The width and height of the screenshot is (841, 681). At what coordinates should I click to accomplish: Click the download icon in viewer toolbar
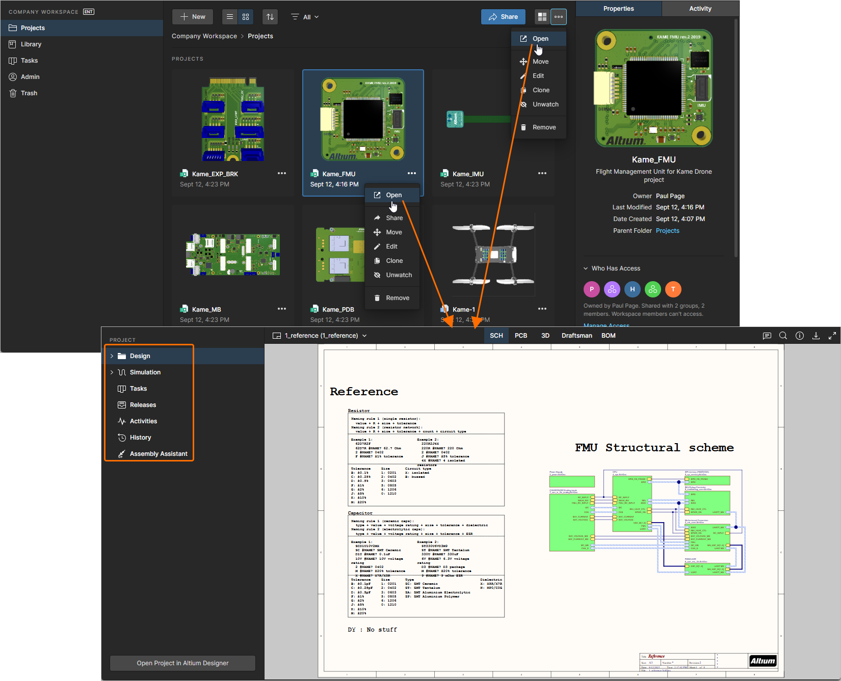pos(816,336)
